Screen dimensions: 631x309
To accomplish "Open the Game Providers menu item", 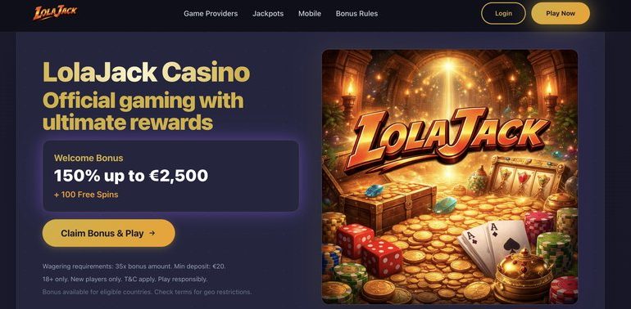I will pyautogui.click(x=211, y=13).
